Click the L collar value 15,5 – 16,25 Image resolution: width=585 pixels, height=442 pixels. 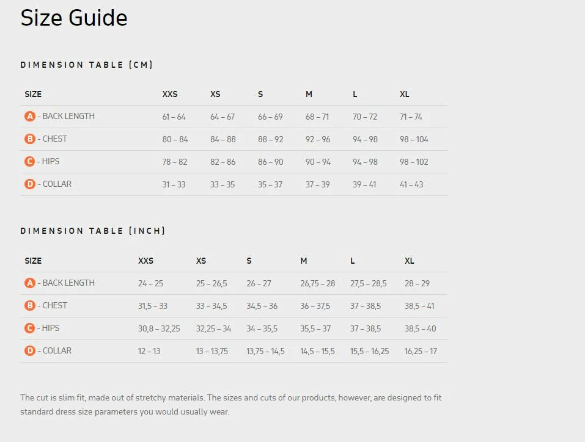click(x=369, y=351)
